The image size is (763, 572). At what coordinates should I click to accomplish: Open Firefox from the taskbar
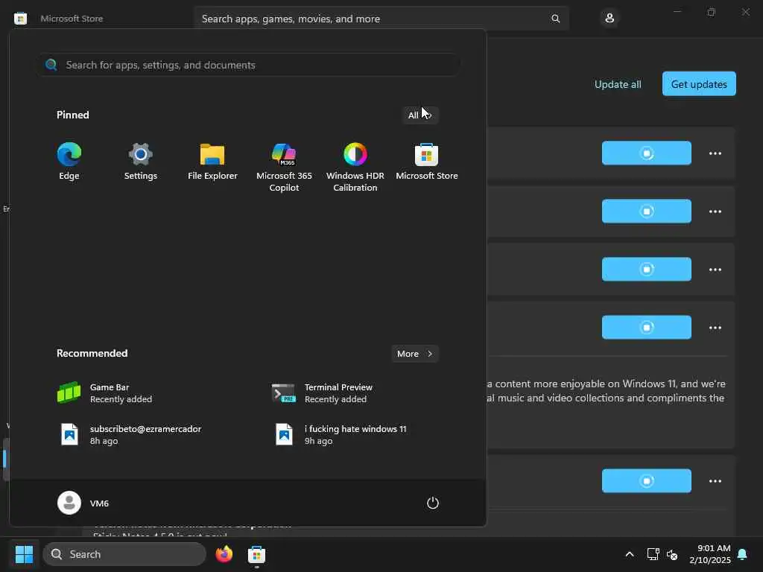coord(224,554)
